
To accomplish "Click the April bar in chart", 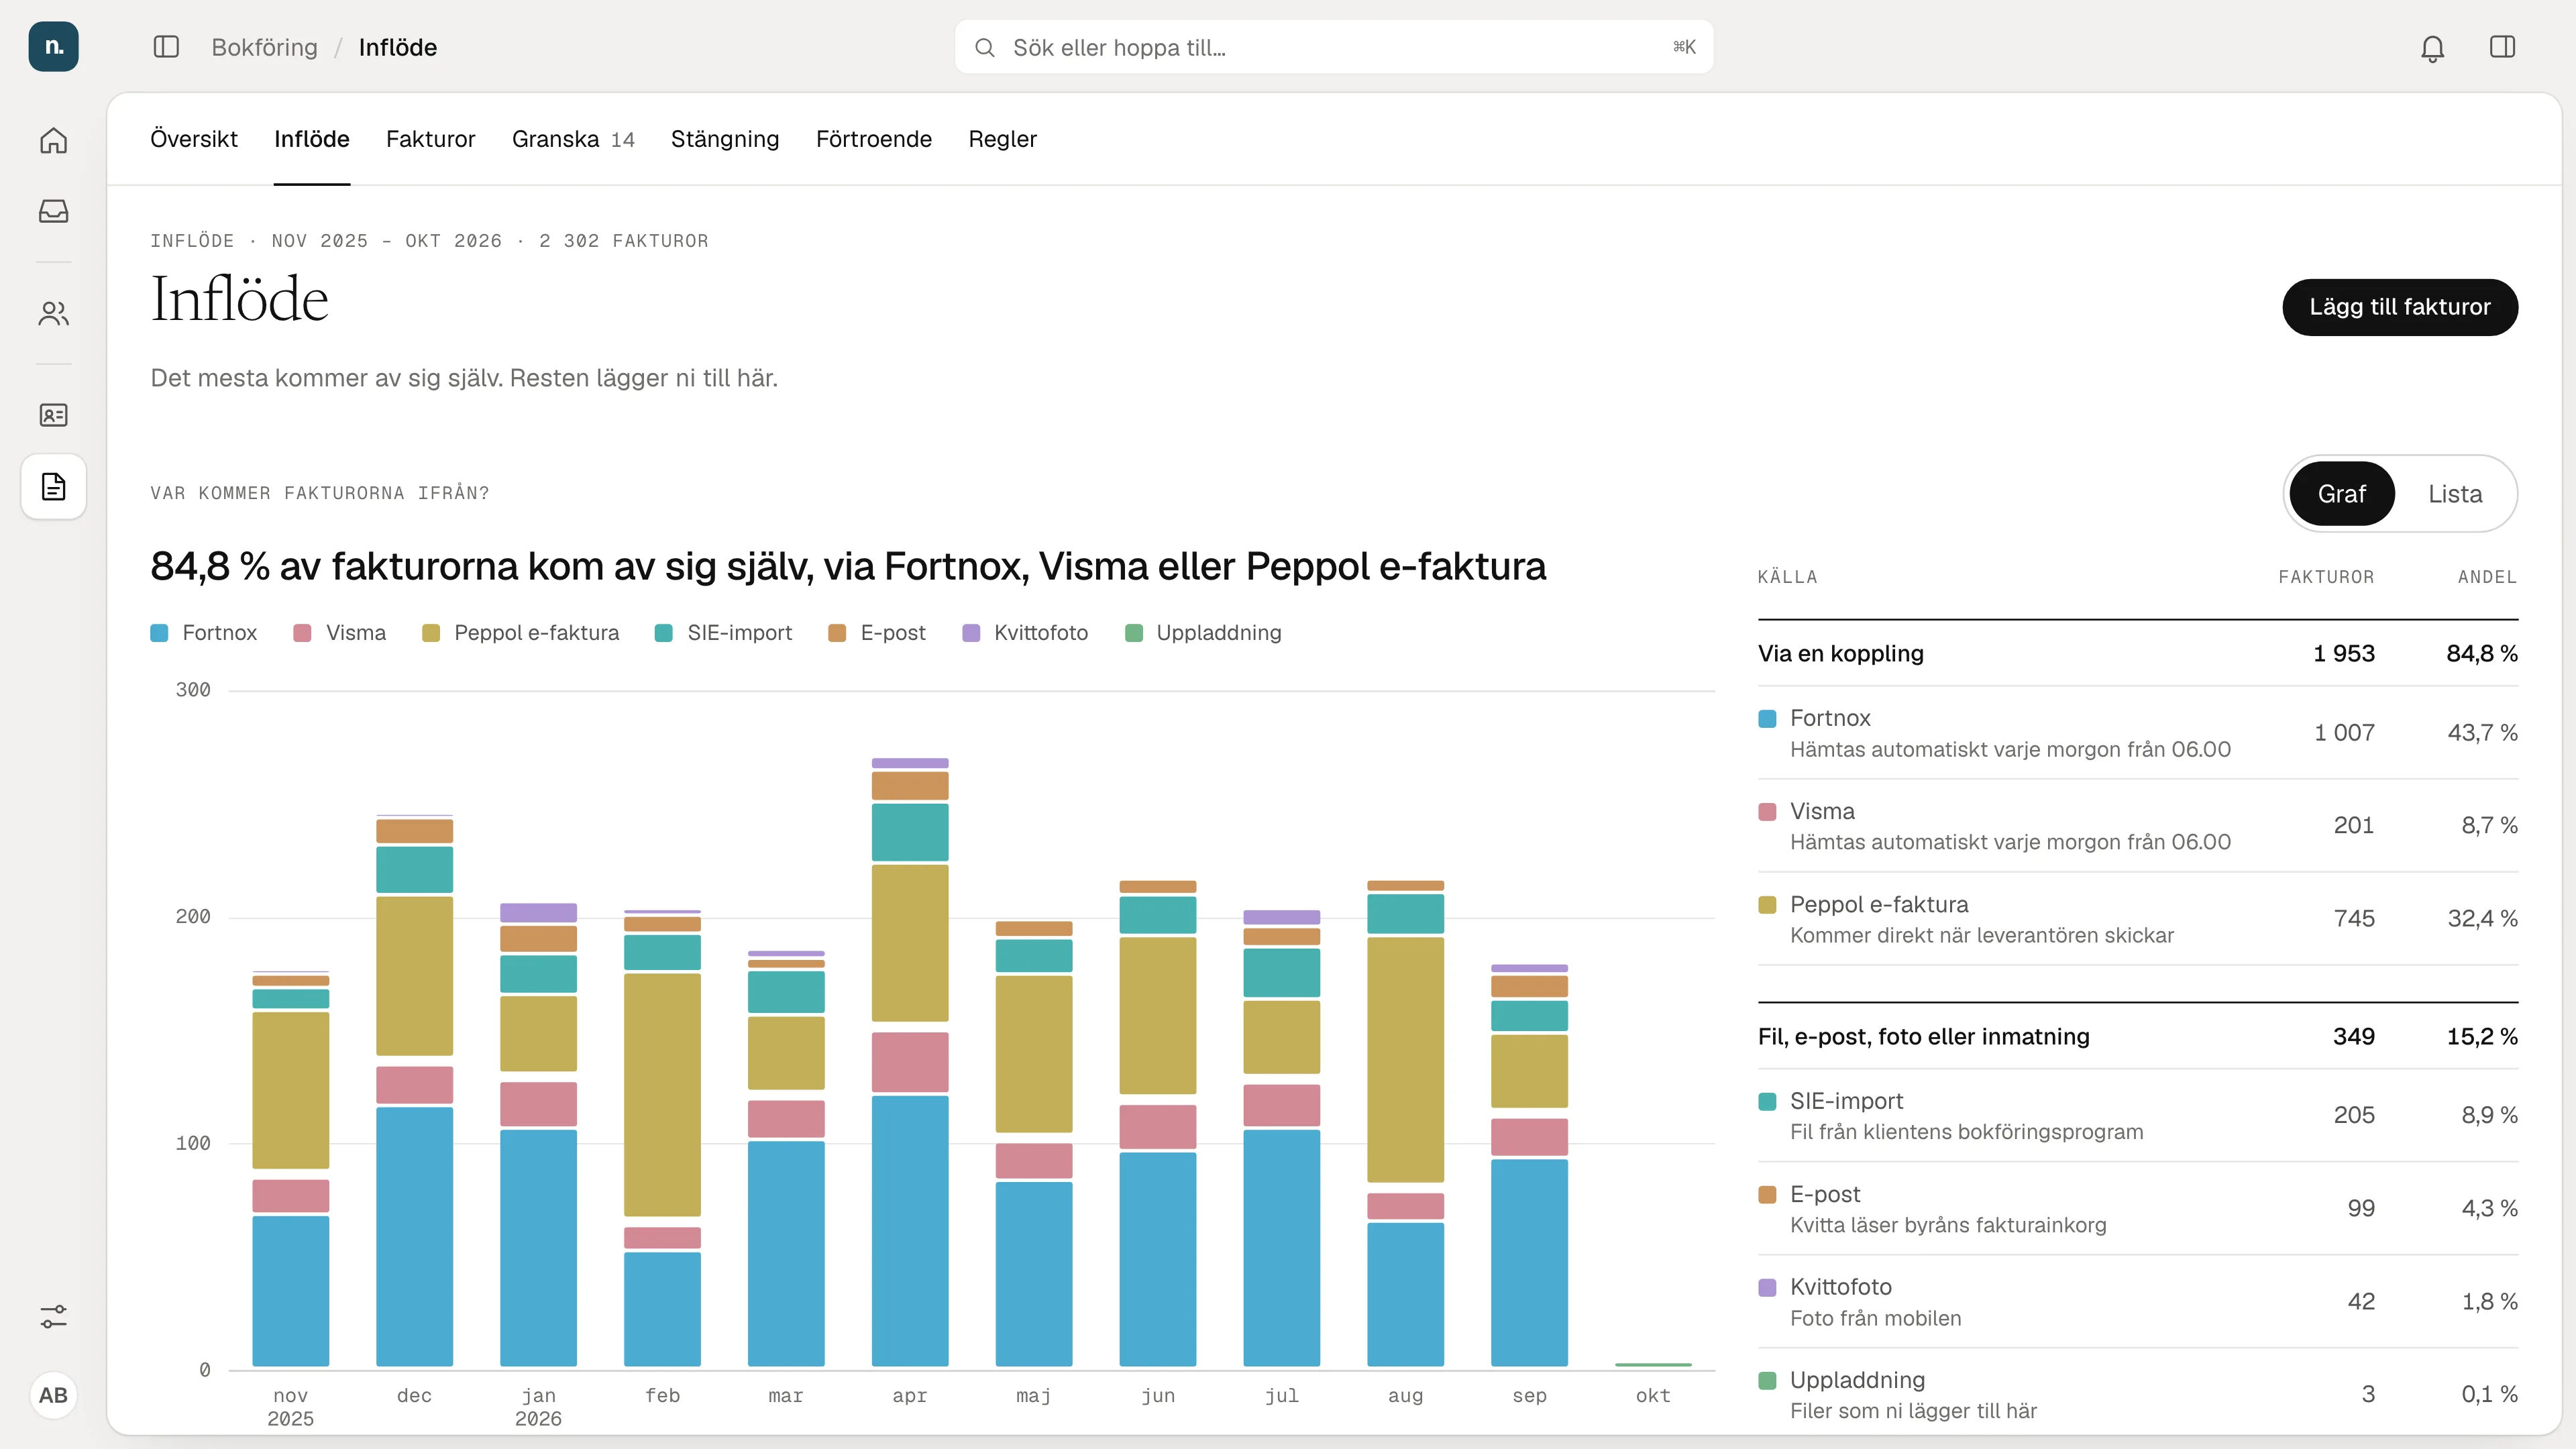I will click(909, 1062).
